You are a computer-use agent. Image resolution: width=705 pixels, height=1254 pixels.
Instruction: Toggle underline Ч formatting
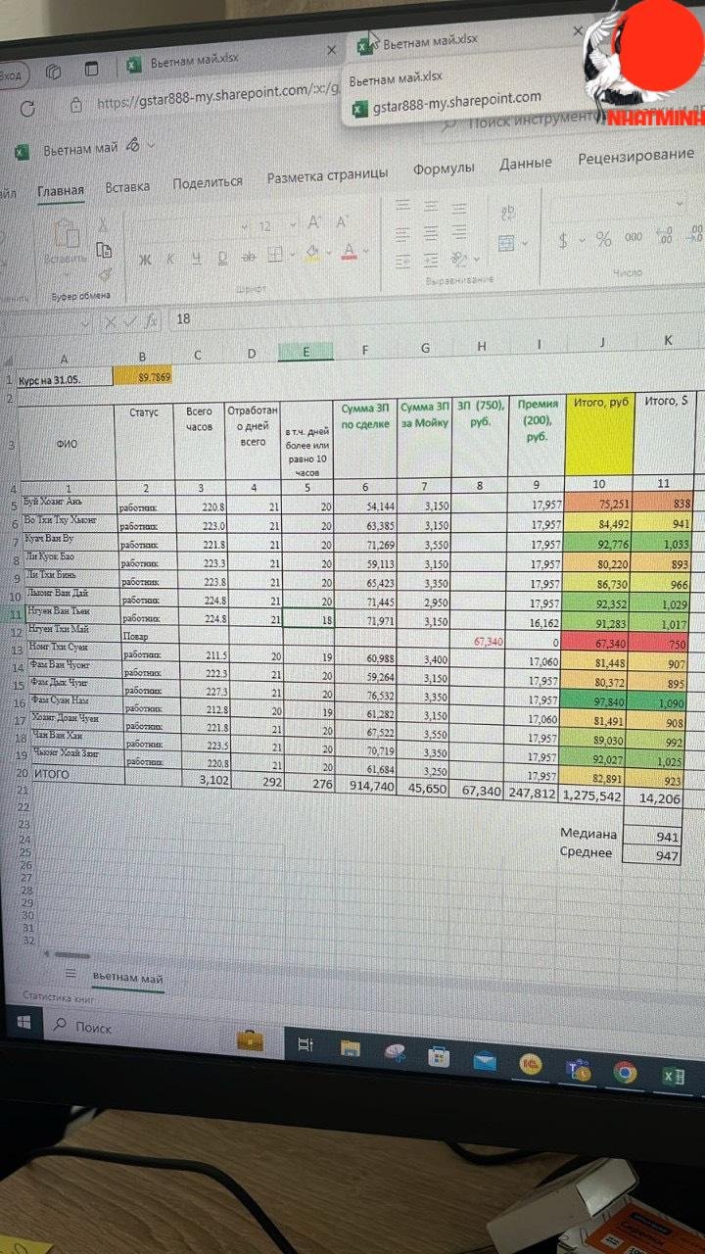coord(196,258)
